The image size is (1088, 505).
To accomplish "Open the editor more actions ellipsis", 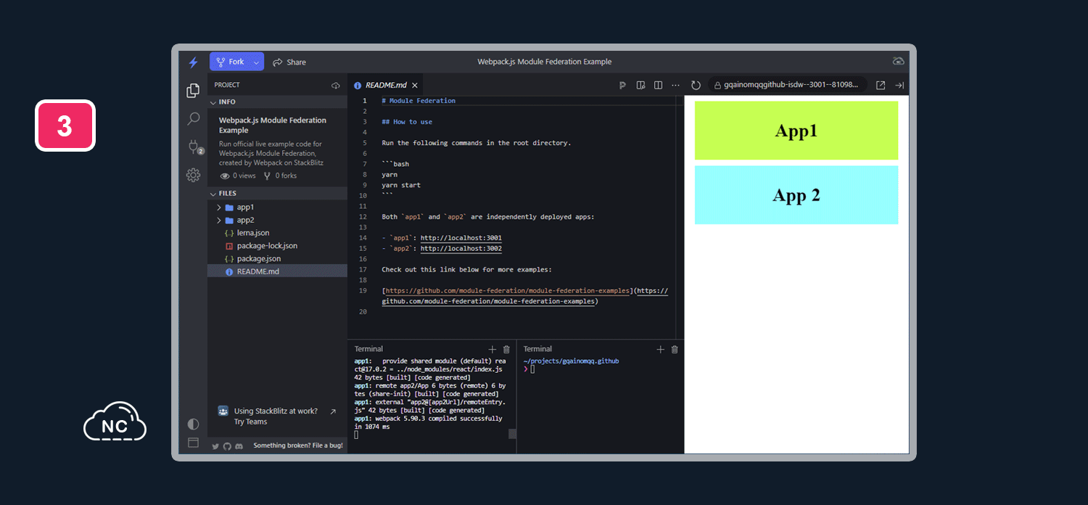I will click(x=676, y=85).
